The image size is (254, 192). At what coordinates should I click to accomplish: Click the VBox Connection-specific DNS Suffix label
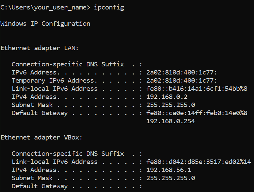click(68, 154)
